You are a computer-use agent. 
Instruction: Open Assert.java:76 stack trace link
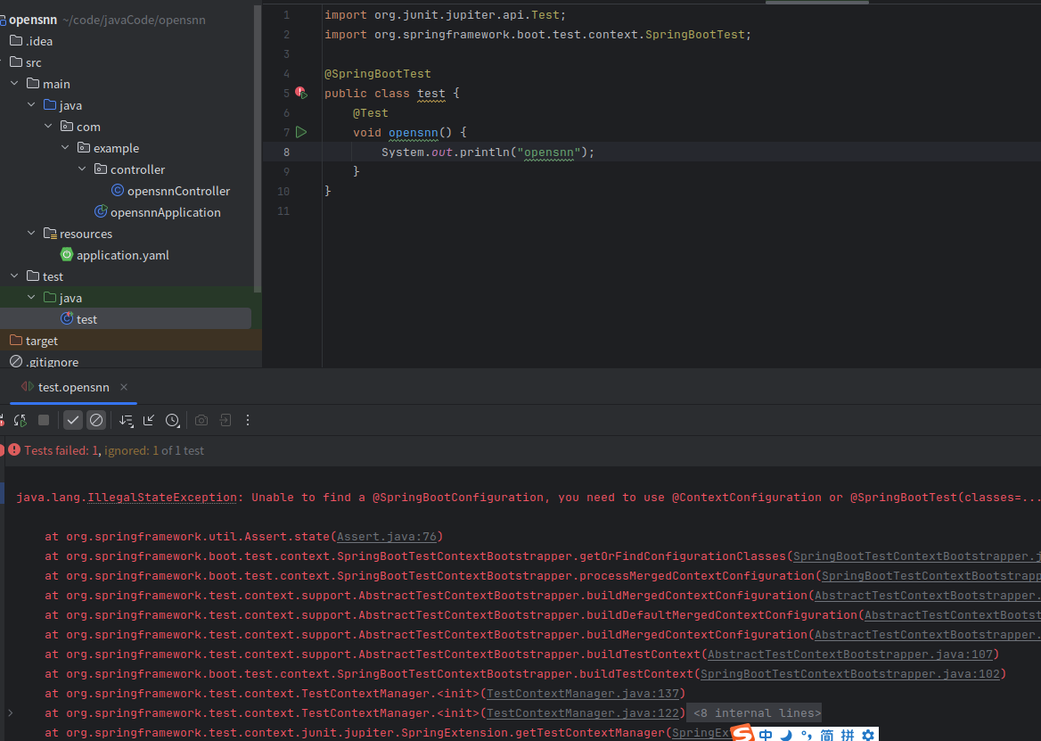click(387, 537)
